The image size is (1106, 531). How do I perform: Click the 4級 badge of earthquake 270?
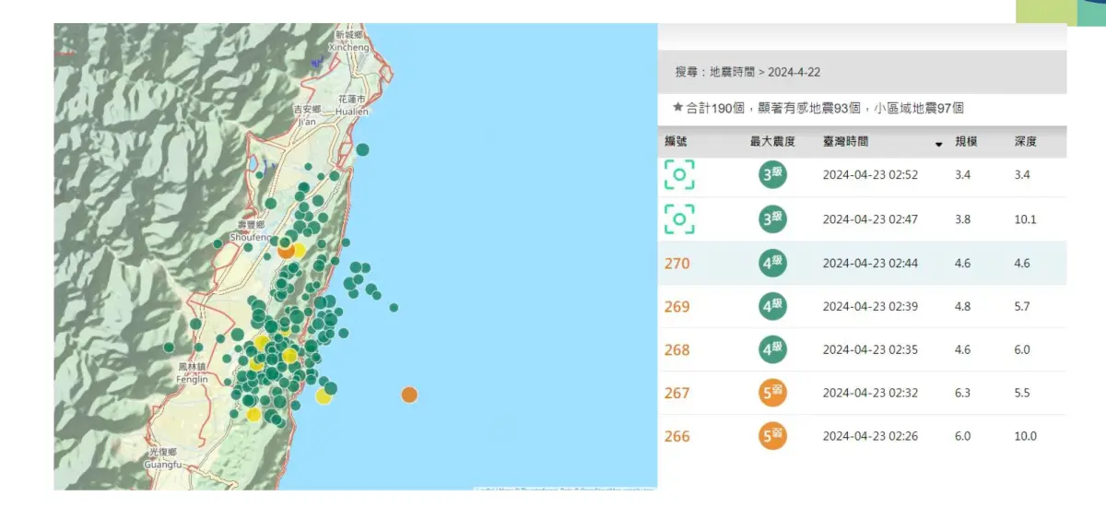pyautogui.click(x=771, y=263)
